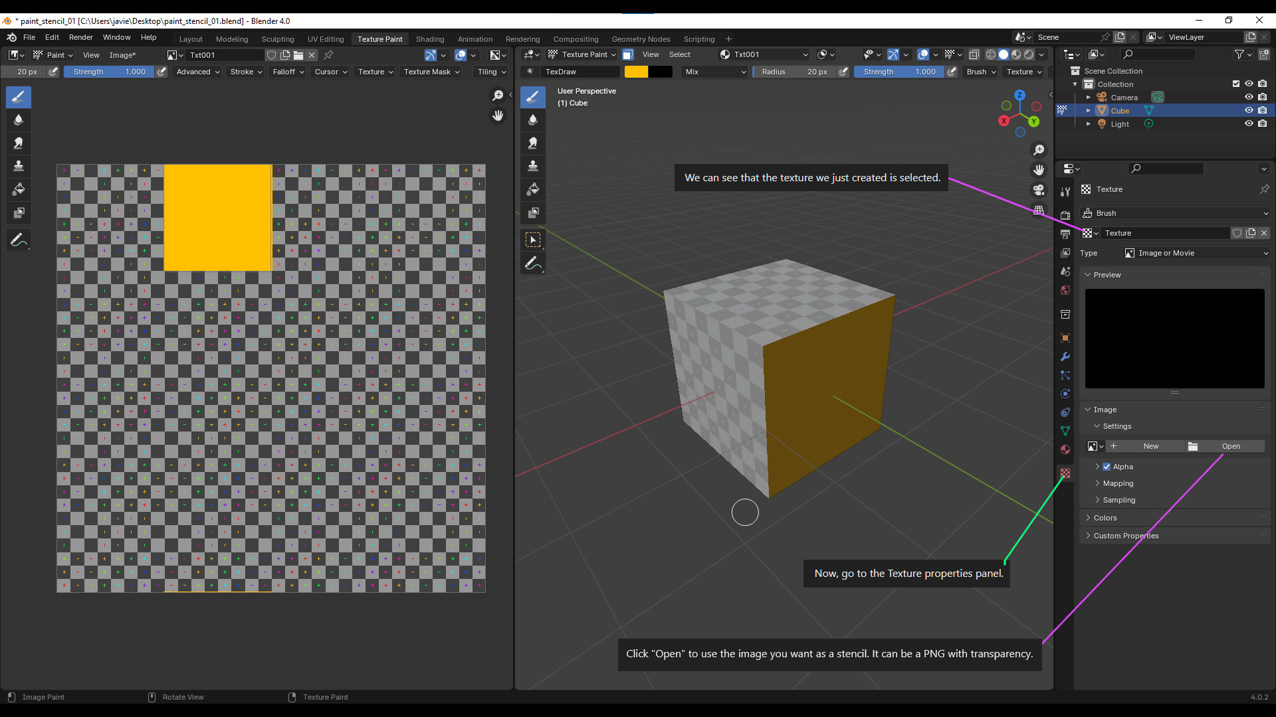Click the pan hand icon in the 3D viewport
1276x717 pixels.
(x=1039, y=170)
